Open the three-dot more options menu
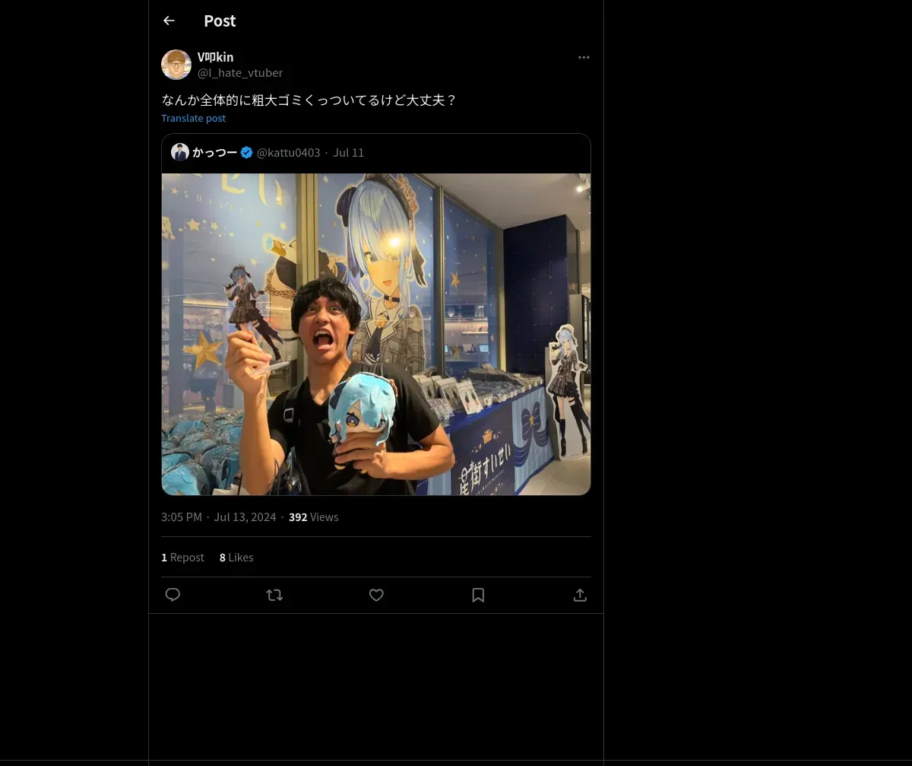 coord(584,57)
